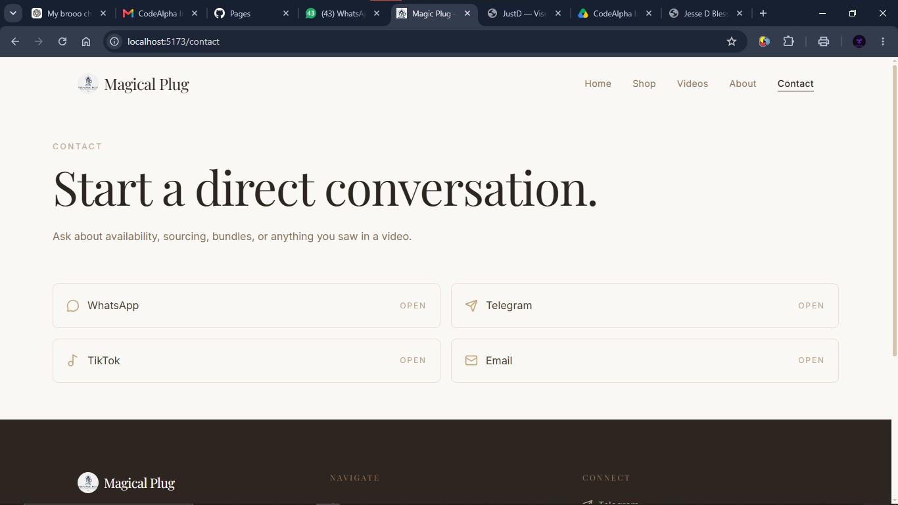Image resolution: width=898 pixels, height=505 pixels.
Task: Click the page vertical scrollbar
Action: click(894, 210)
